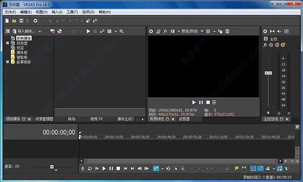Toggle the fader channel lock icon in master bus
Screen dimensions: 303x182
tap(268, 112)
